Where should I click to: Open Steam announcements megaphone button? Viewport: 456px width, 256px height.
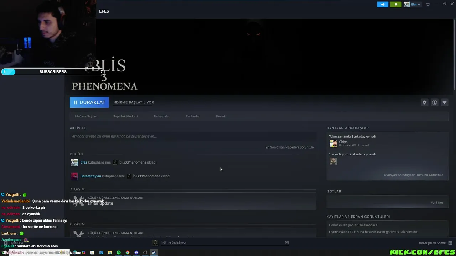[382, 5]
